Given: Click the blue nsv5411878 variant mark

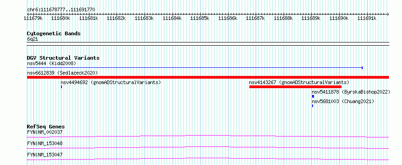Looking at the screenshot, I should (313, 96).
